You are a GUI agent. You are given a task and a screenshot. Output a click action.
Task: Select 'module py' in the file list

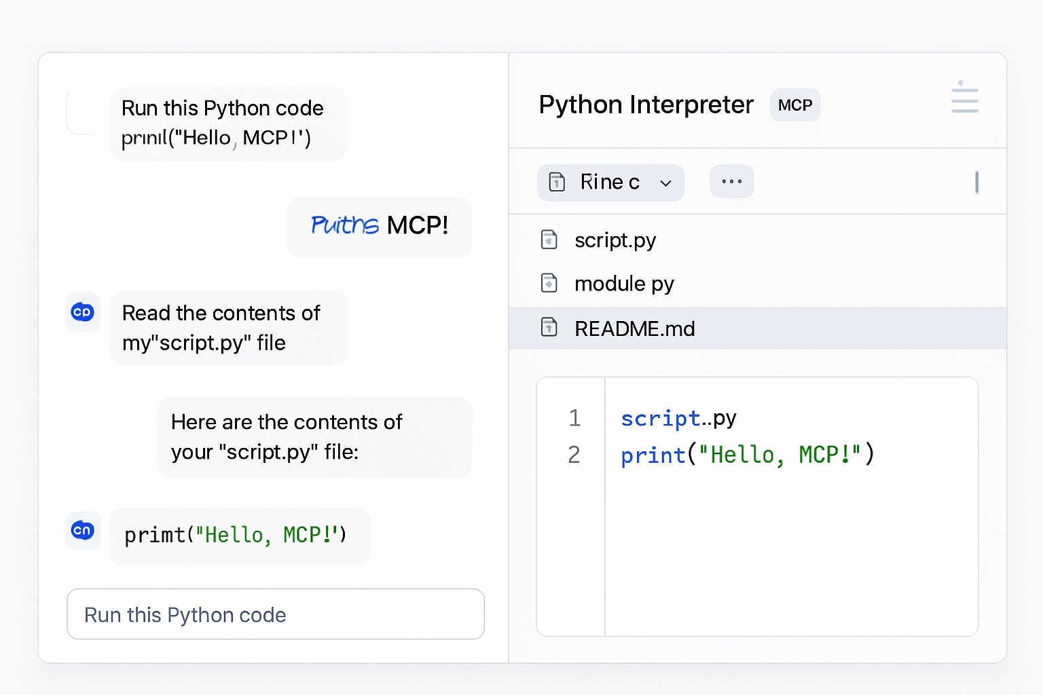pos(757,284)
